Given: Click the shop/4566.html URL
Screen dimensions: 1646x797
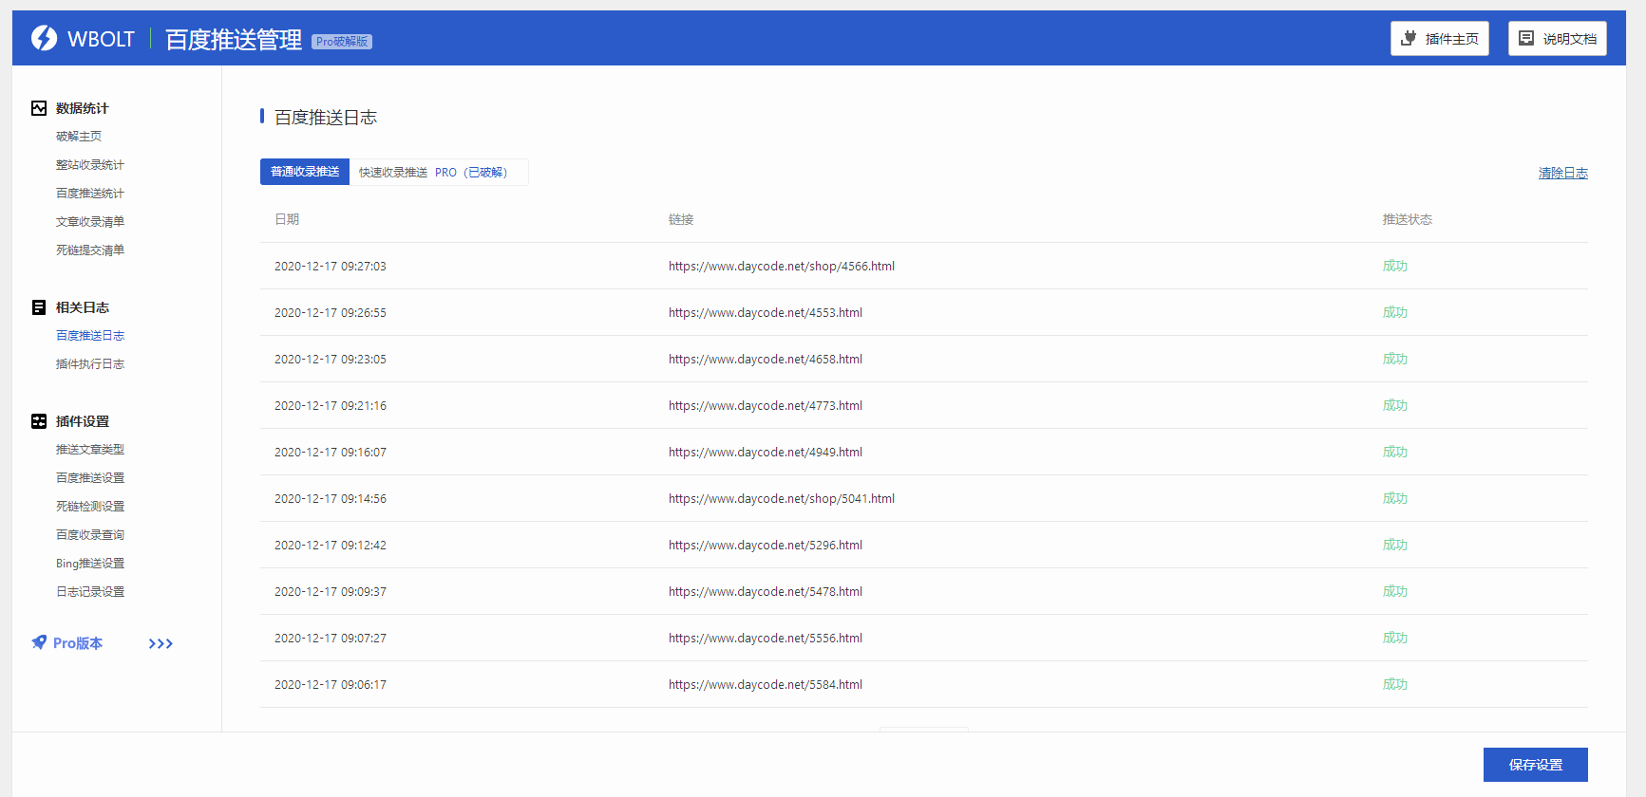Looking at the screenshot, I should [x=782, y=267].
